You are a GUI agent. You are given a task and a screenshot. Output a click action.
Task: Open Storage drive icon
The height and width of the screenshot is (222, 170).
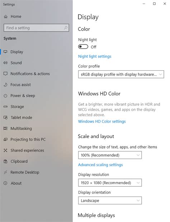[x=5, y=106]
